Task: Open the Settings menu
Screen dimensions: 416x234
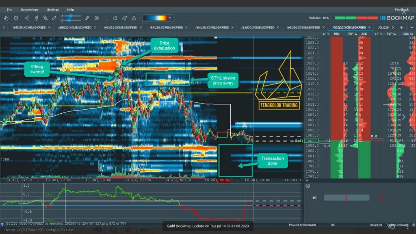Action: (53, 10)
